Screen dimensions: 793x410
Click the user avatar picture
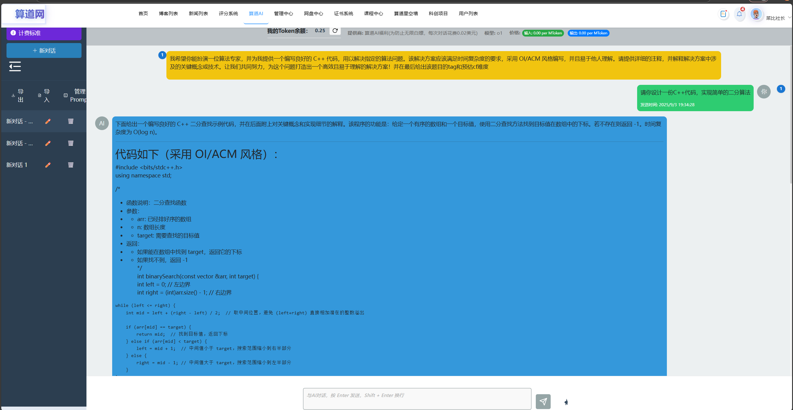click(x=756, y=14)
